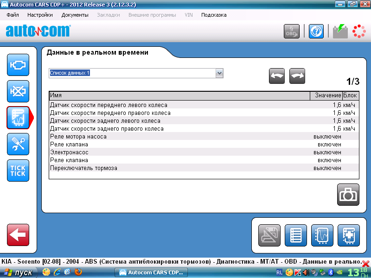Click the OBD information icon in header
Screen dimensions: 371x278
click(x=292, y=31)
